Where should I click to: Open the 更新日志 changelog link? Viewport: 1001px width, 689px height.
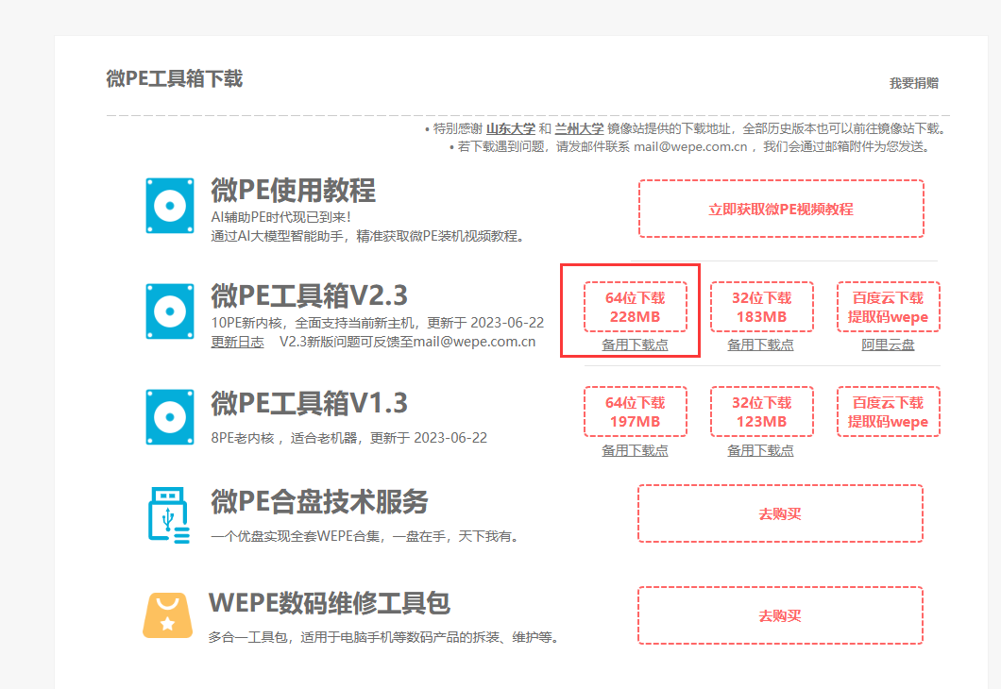[x=237, y=342]
